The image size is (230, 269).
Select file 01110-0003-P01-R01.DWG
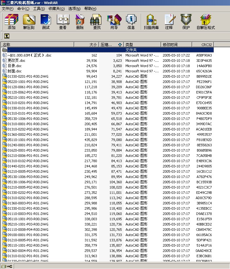28,214
